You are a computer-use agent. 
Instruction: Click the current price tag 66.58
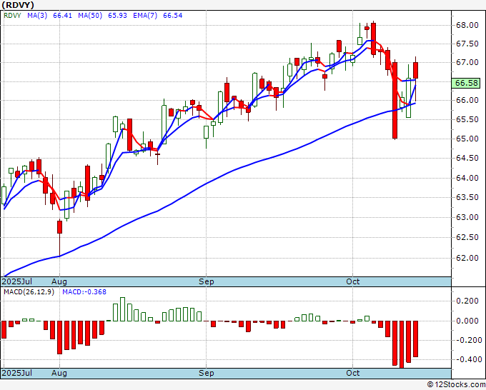tap(466, 83)
